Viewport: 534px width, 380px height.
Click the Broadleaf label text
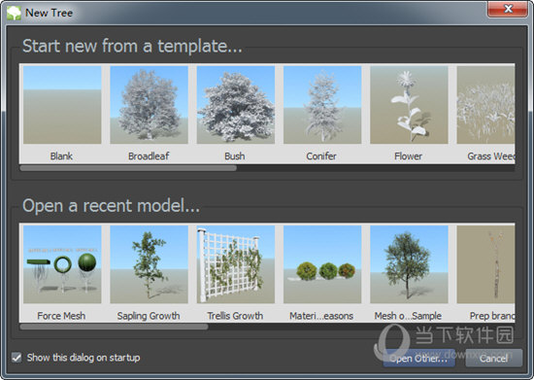149,156
